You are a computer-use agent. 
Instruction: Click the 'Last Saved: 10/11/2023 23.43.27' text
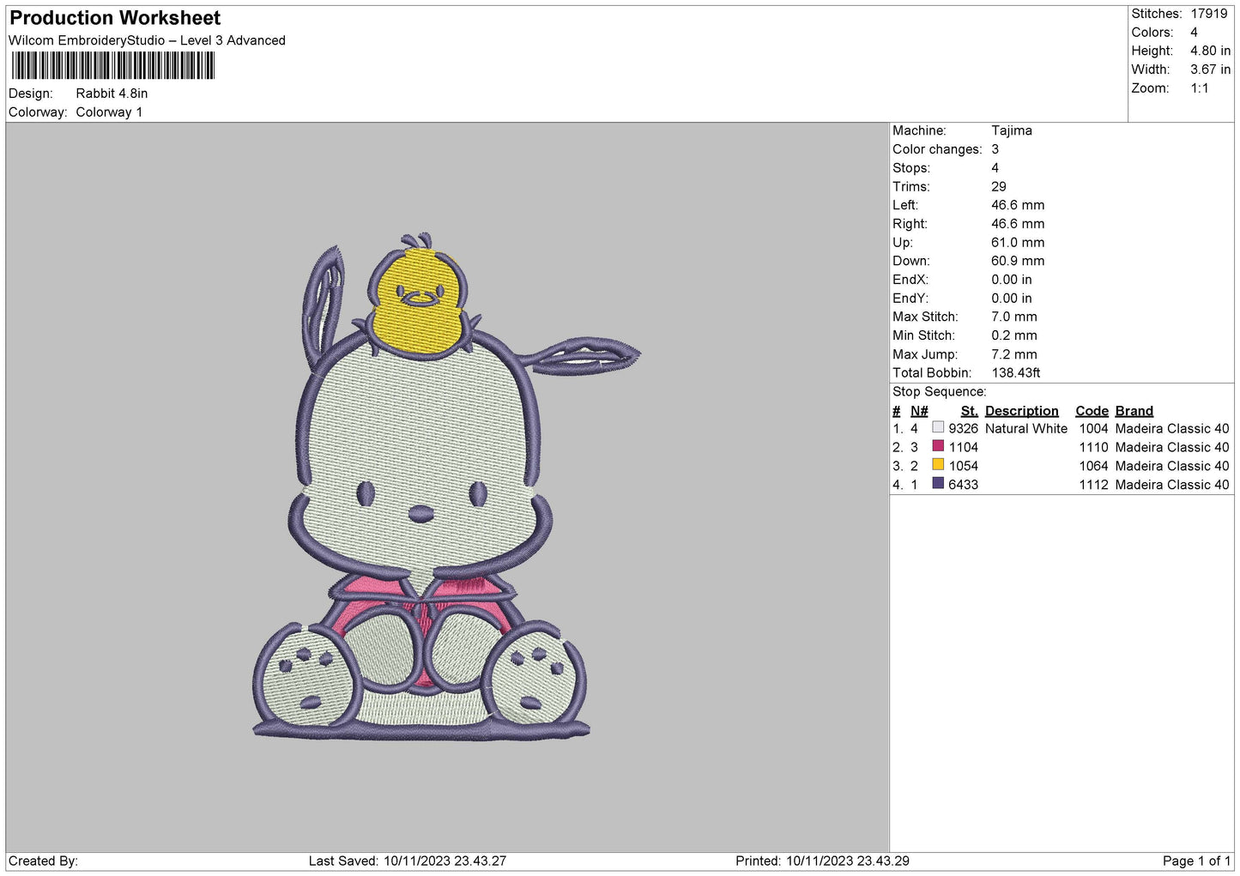tap(408, 861)
